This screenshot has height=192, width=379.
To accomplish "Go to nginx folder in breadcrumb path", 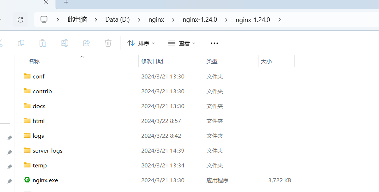I will pyautogui.click(x=156, y=20).
